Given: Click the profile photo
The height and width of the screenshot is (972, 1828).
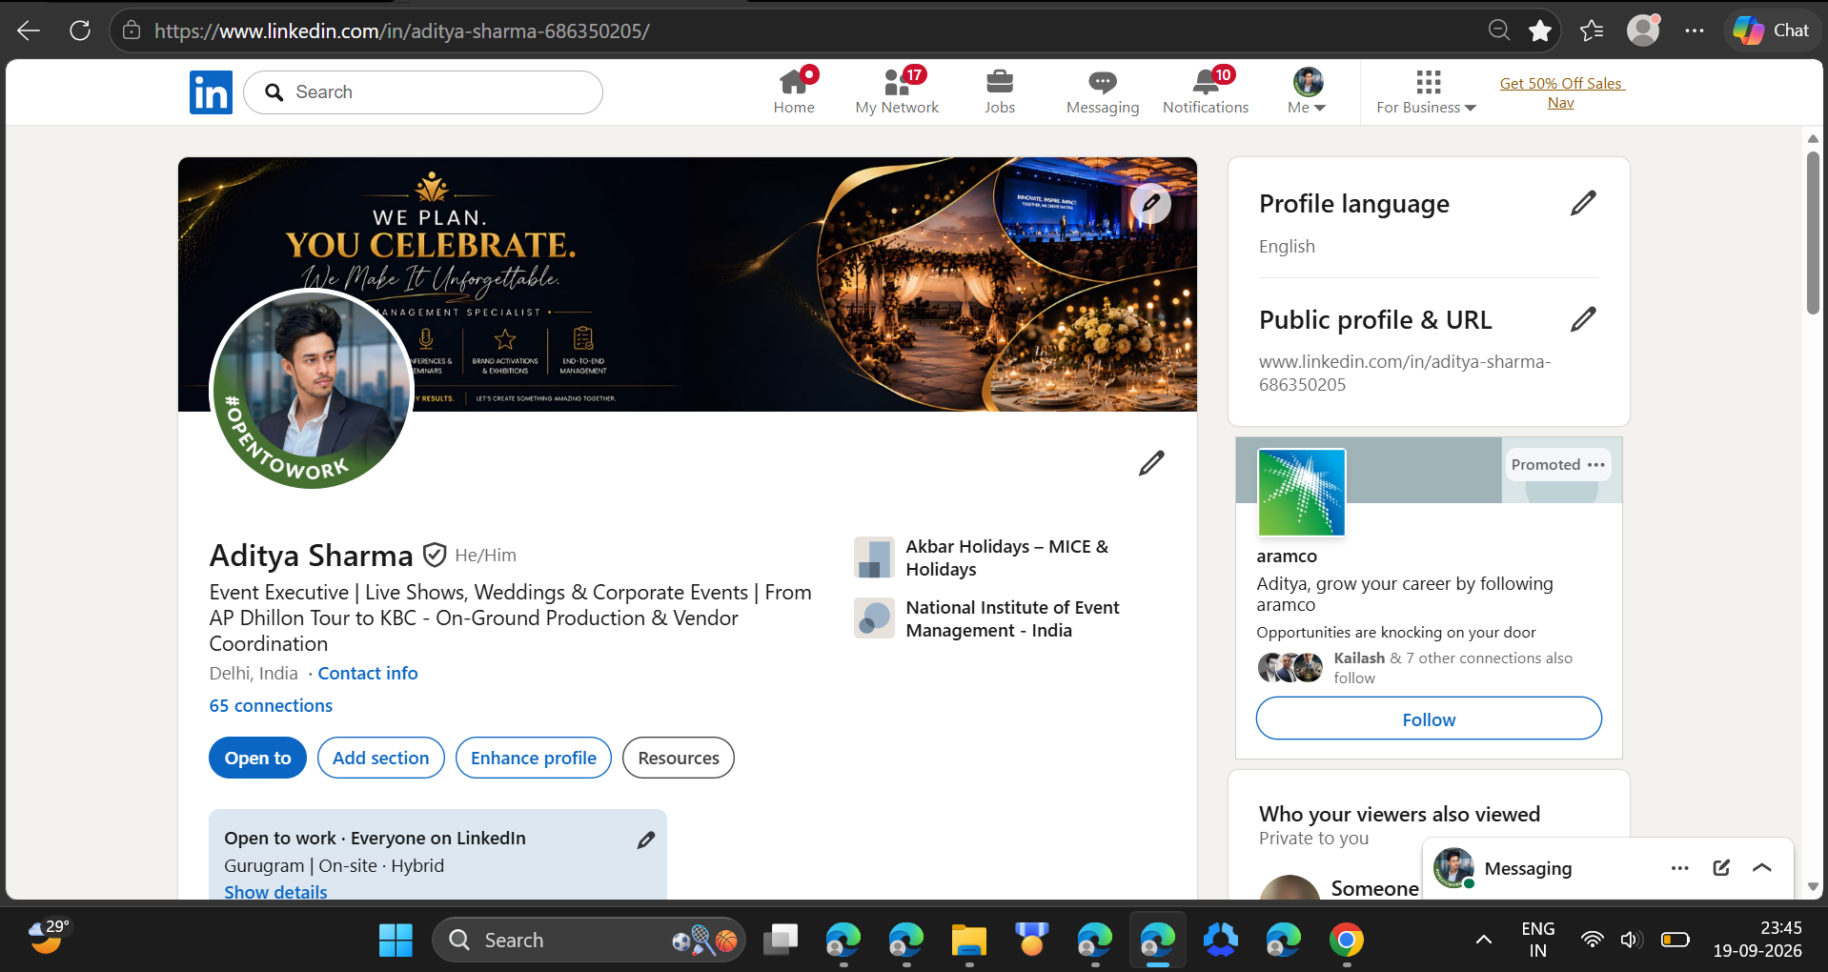Looking at the screenshot, I should click(311, 389).
